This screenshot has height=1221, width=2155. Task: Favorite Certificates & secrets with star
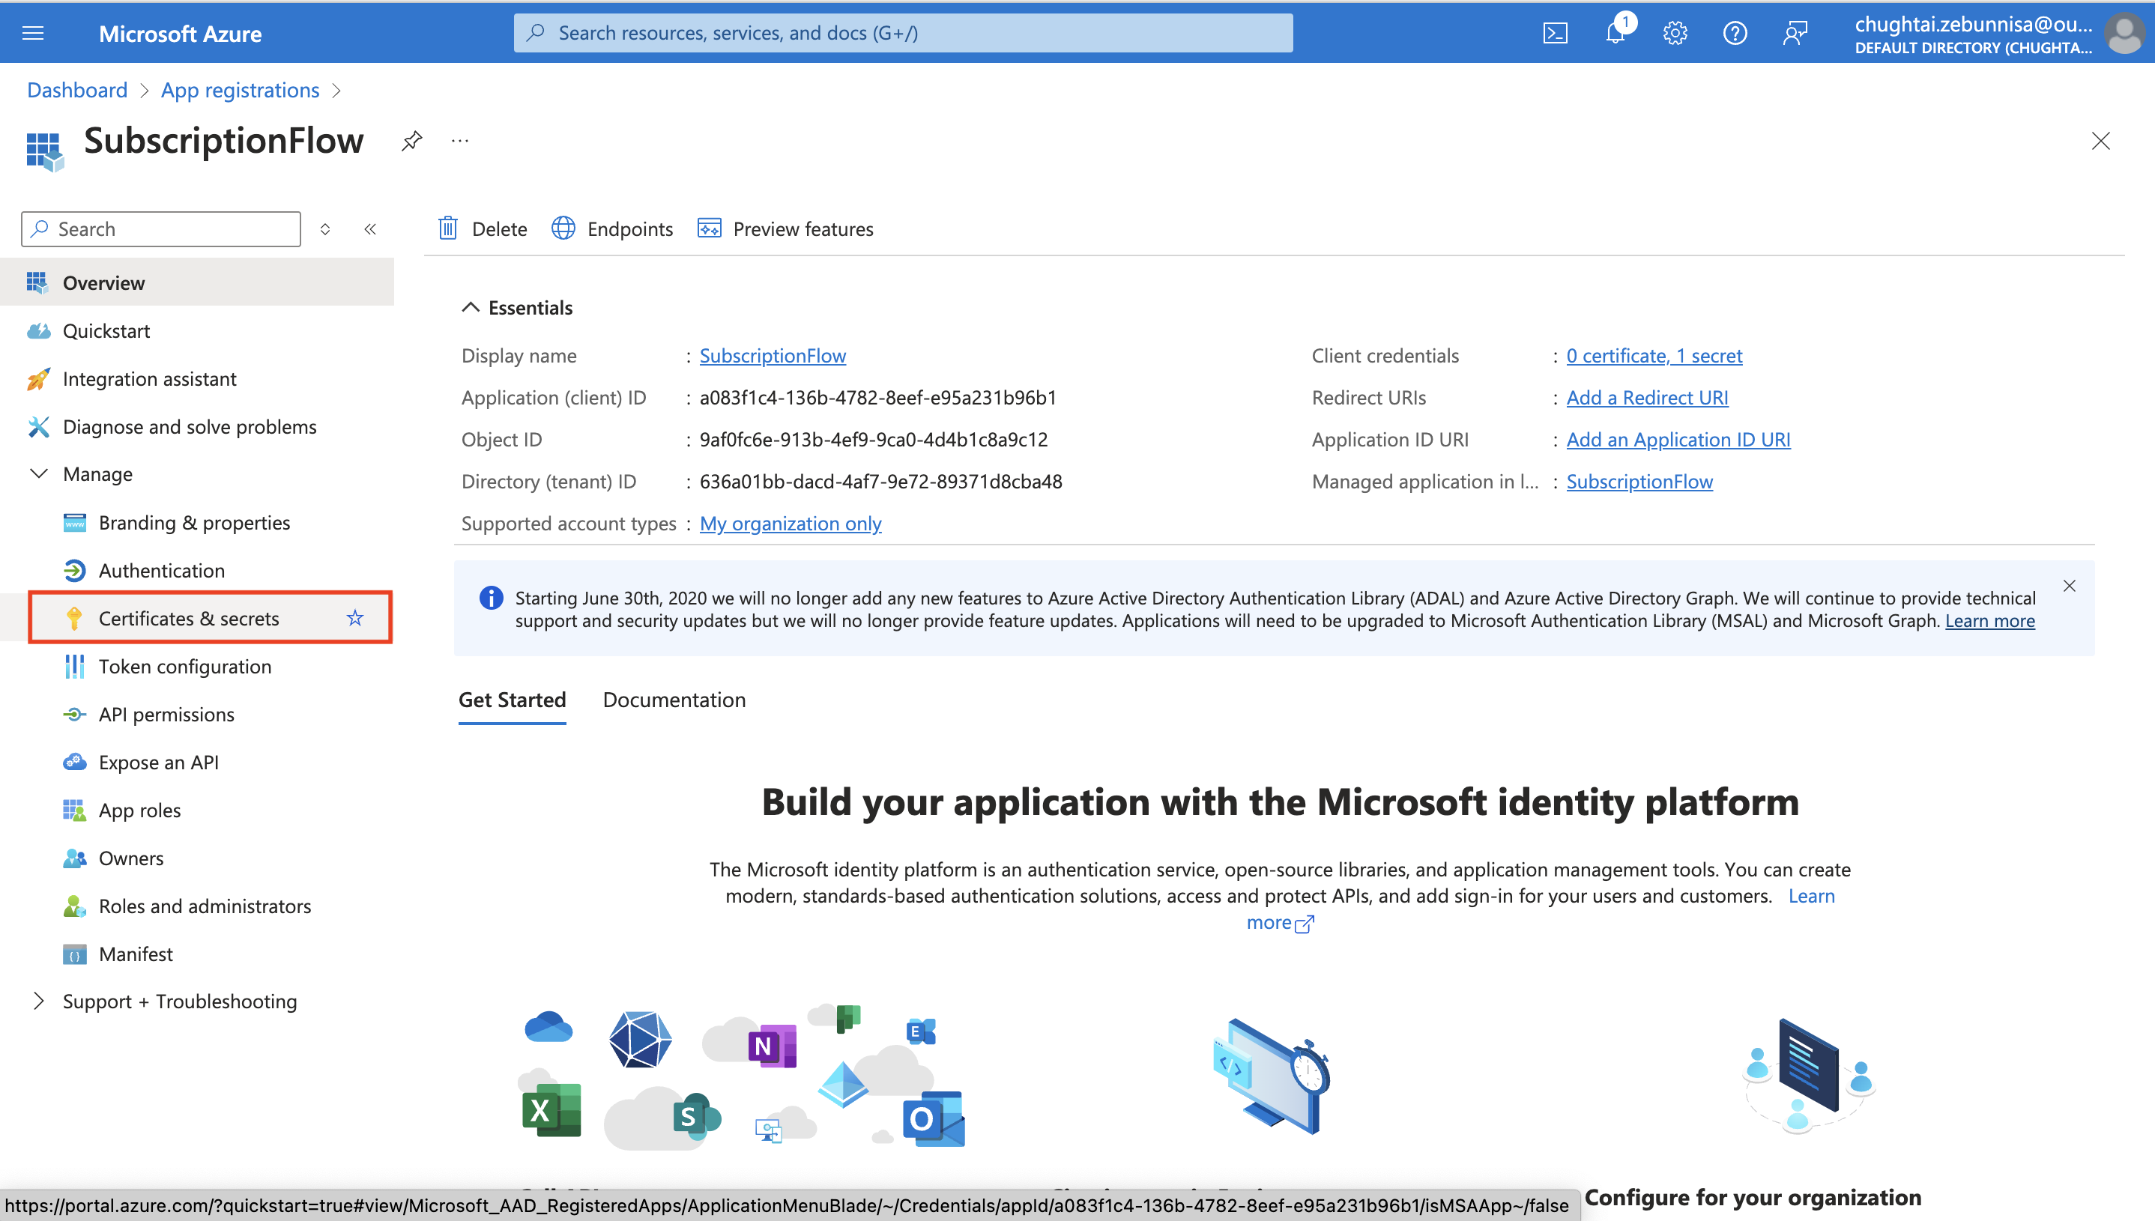pos(355,618)
